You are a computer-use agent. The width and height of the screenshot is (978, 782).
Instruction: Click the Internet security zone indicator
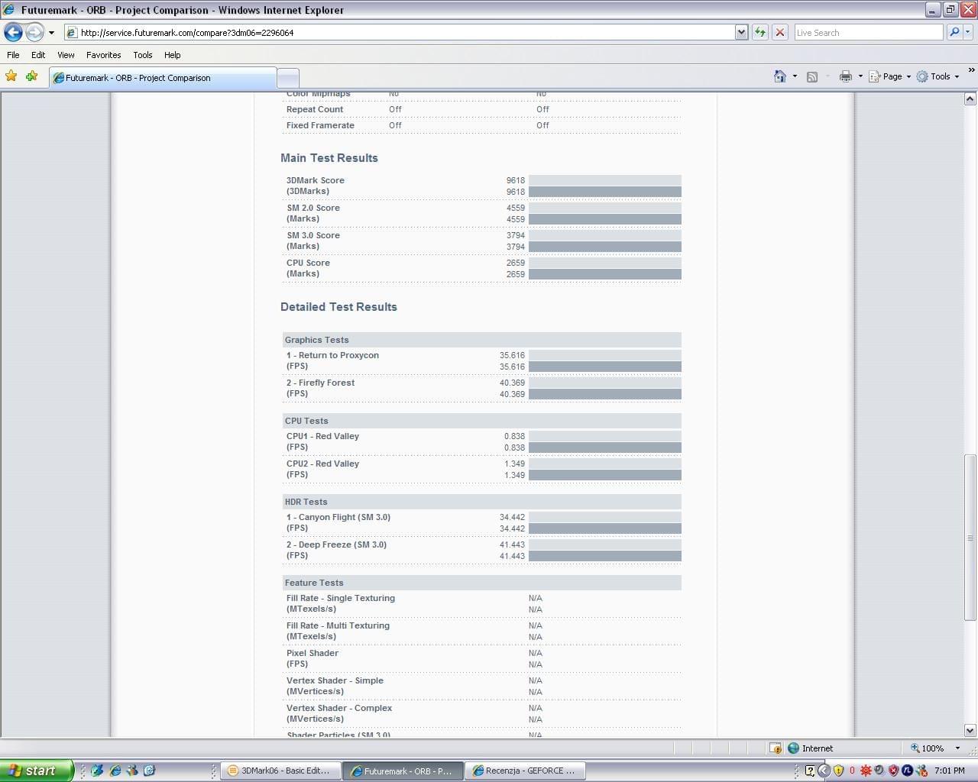pyautogui.click(x=810, y=748)
